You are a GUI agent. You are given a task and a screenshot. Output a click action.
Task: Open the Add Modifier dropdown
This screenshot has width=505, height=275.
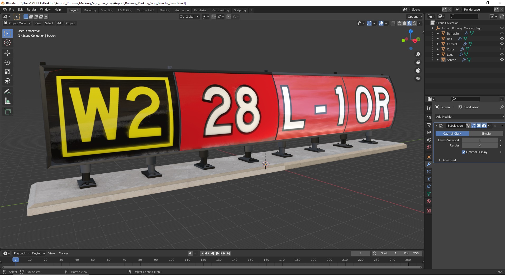pos(469,117)
